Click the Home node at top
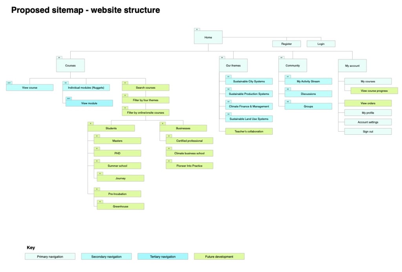Screen dimensions: 402x272 click(208, 38)
